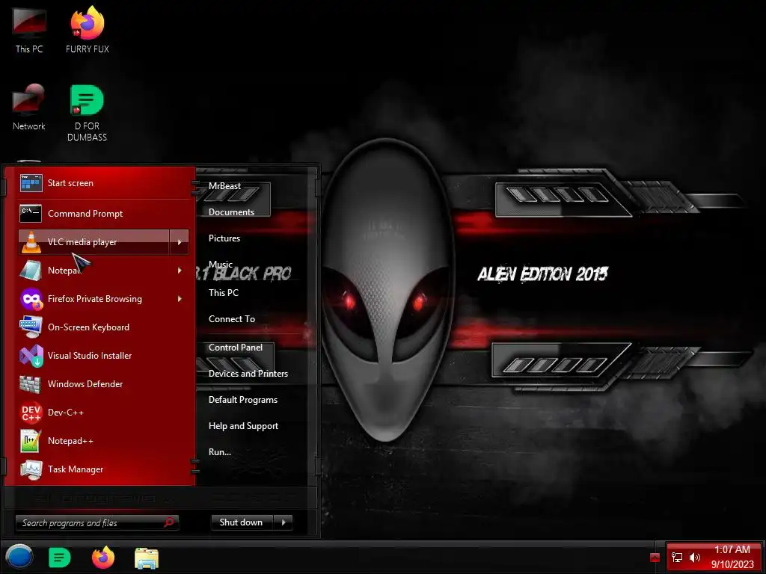Open Music from the Start menu
The width and height of the screenshot is (766, 574).
coord(221,265)
